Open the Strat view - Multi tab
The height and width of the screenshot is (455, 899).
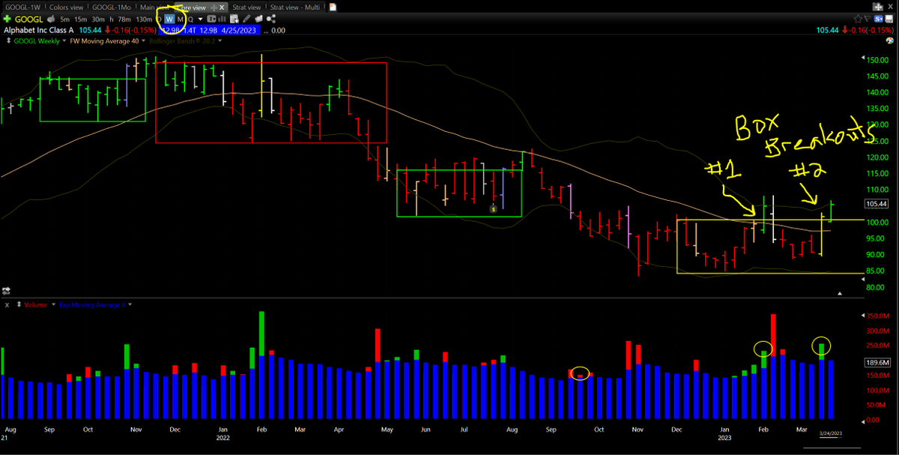coord(295,7)
